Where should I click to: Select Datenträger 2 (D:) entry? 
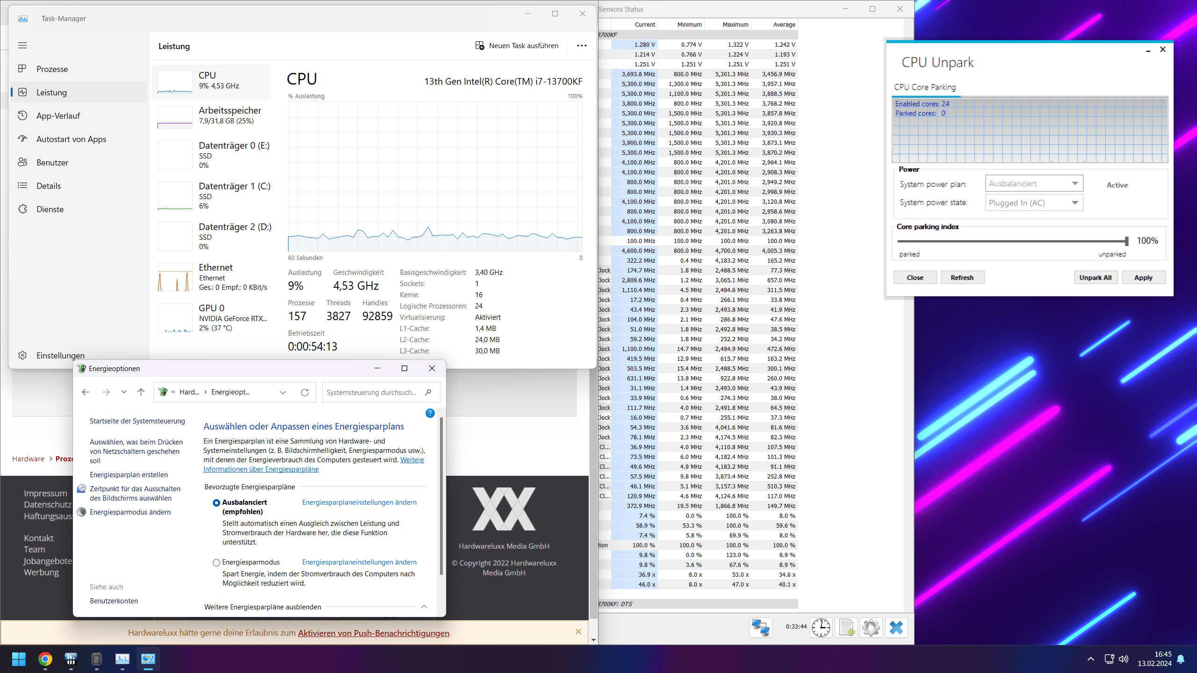click(211, 236)
